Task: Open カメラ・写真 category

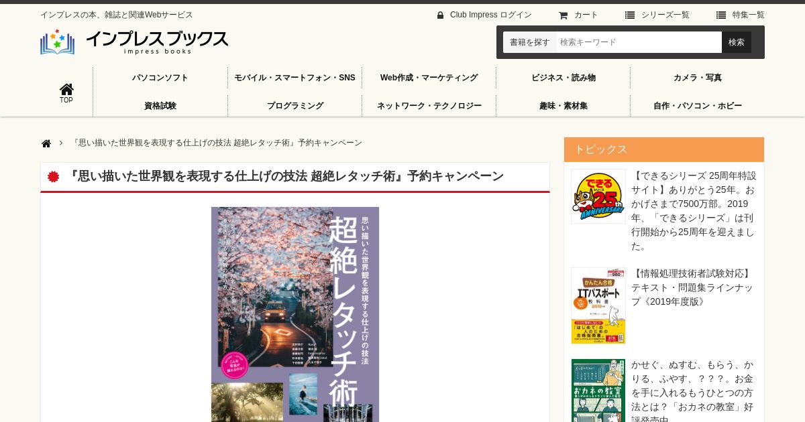Action: [698, 78]
